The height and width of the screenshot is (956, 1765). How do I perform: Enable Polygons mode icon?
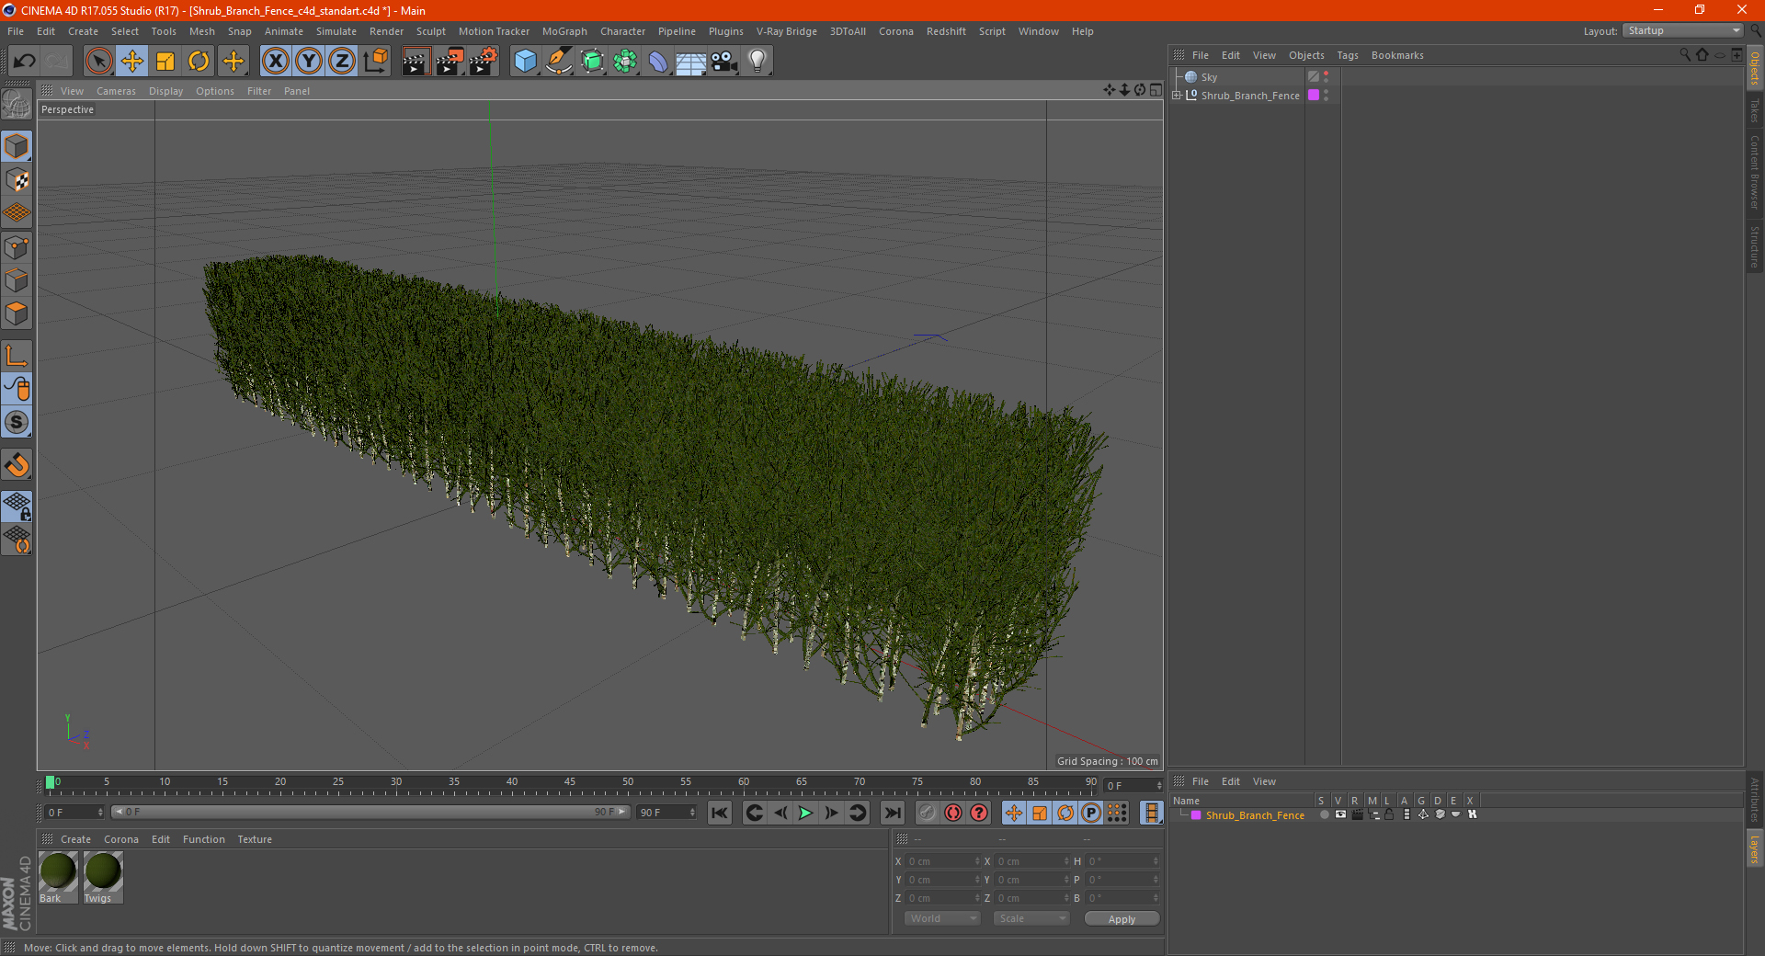[x=17, y=313]
